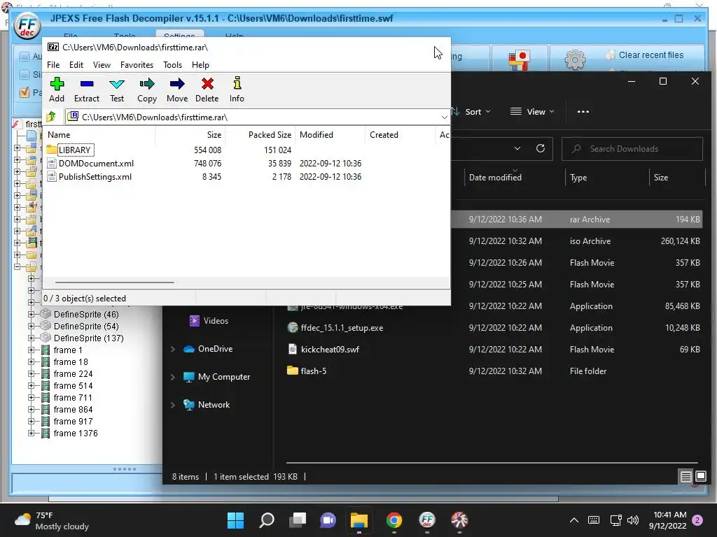This screenshot has width=717, height=537.
Task: Open the View dropdown in File Explorer
Action: coord(532,112)
